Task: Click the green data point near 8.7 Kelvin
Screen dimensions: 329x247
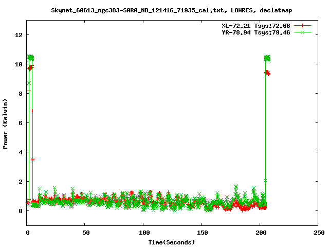Action: 29,83
